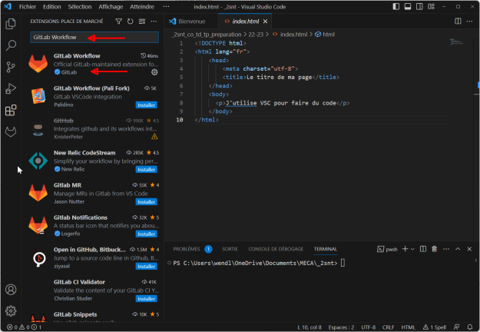Open the Console de débogage tab
Viewport: 480px width, 332px height.
point(276,249)
